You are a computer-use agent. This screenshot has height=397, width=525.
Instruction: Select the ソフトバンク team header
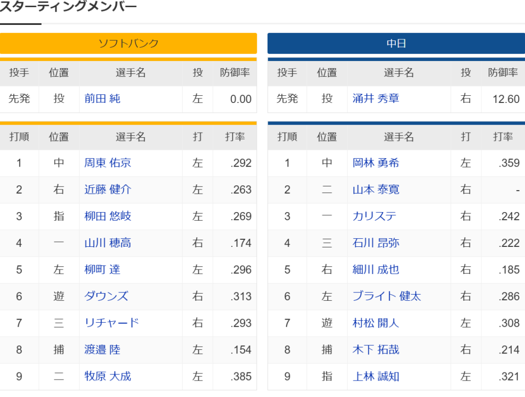[129, 43]
